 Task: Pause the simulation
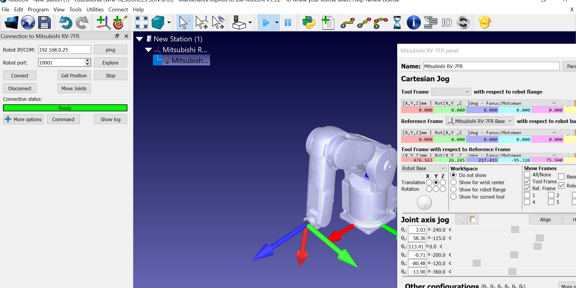click(x=288, y=23)
